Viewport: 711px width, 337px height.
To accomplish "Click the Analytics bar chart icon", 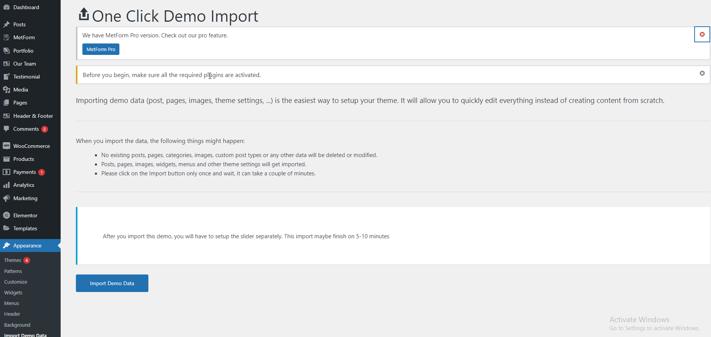I will tap(6, 185).
